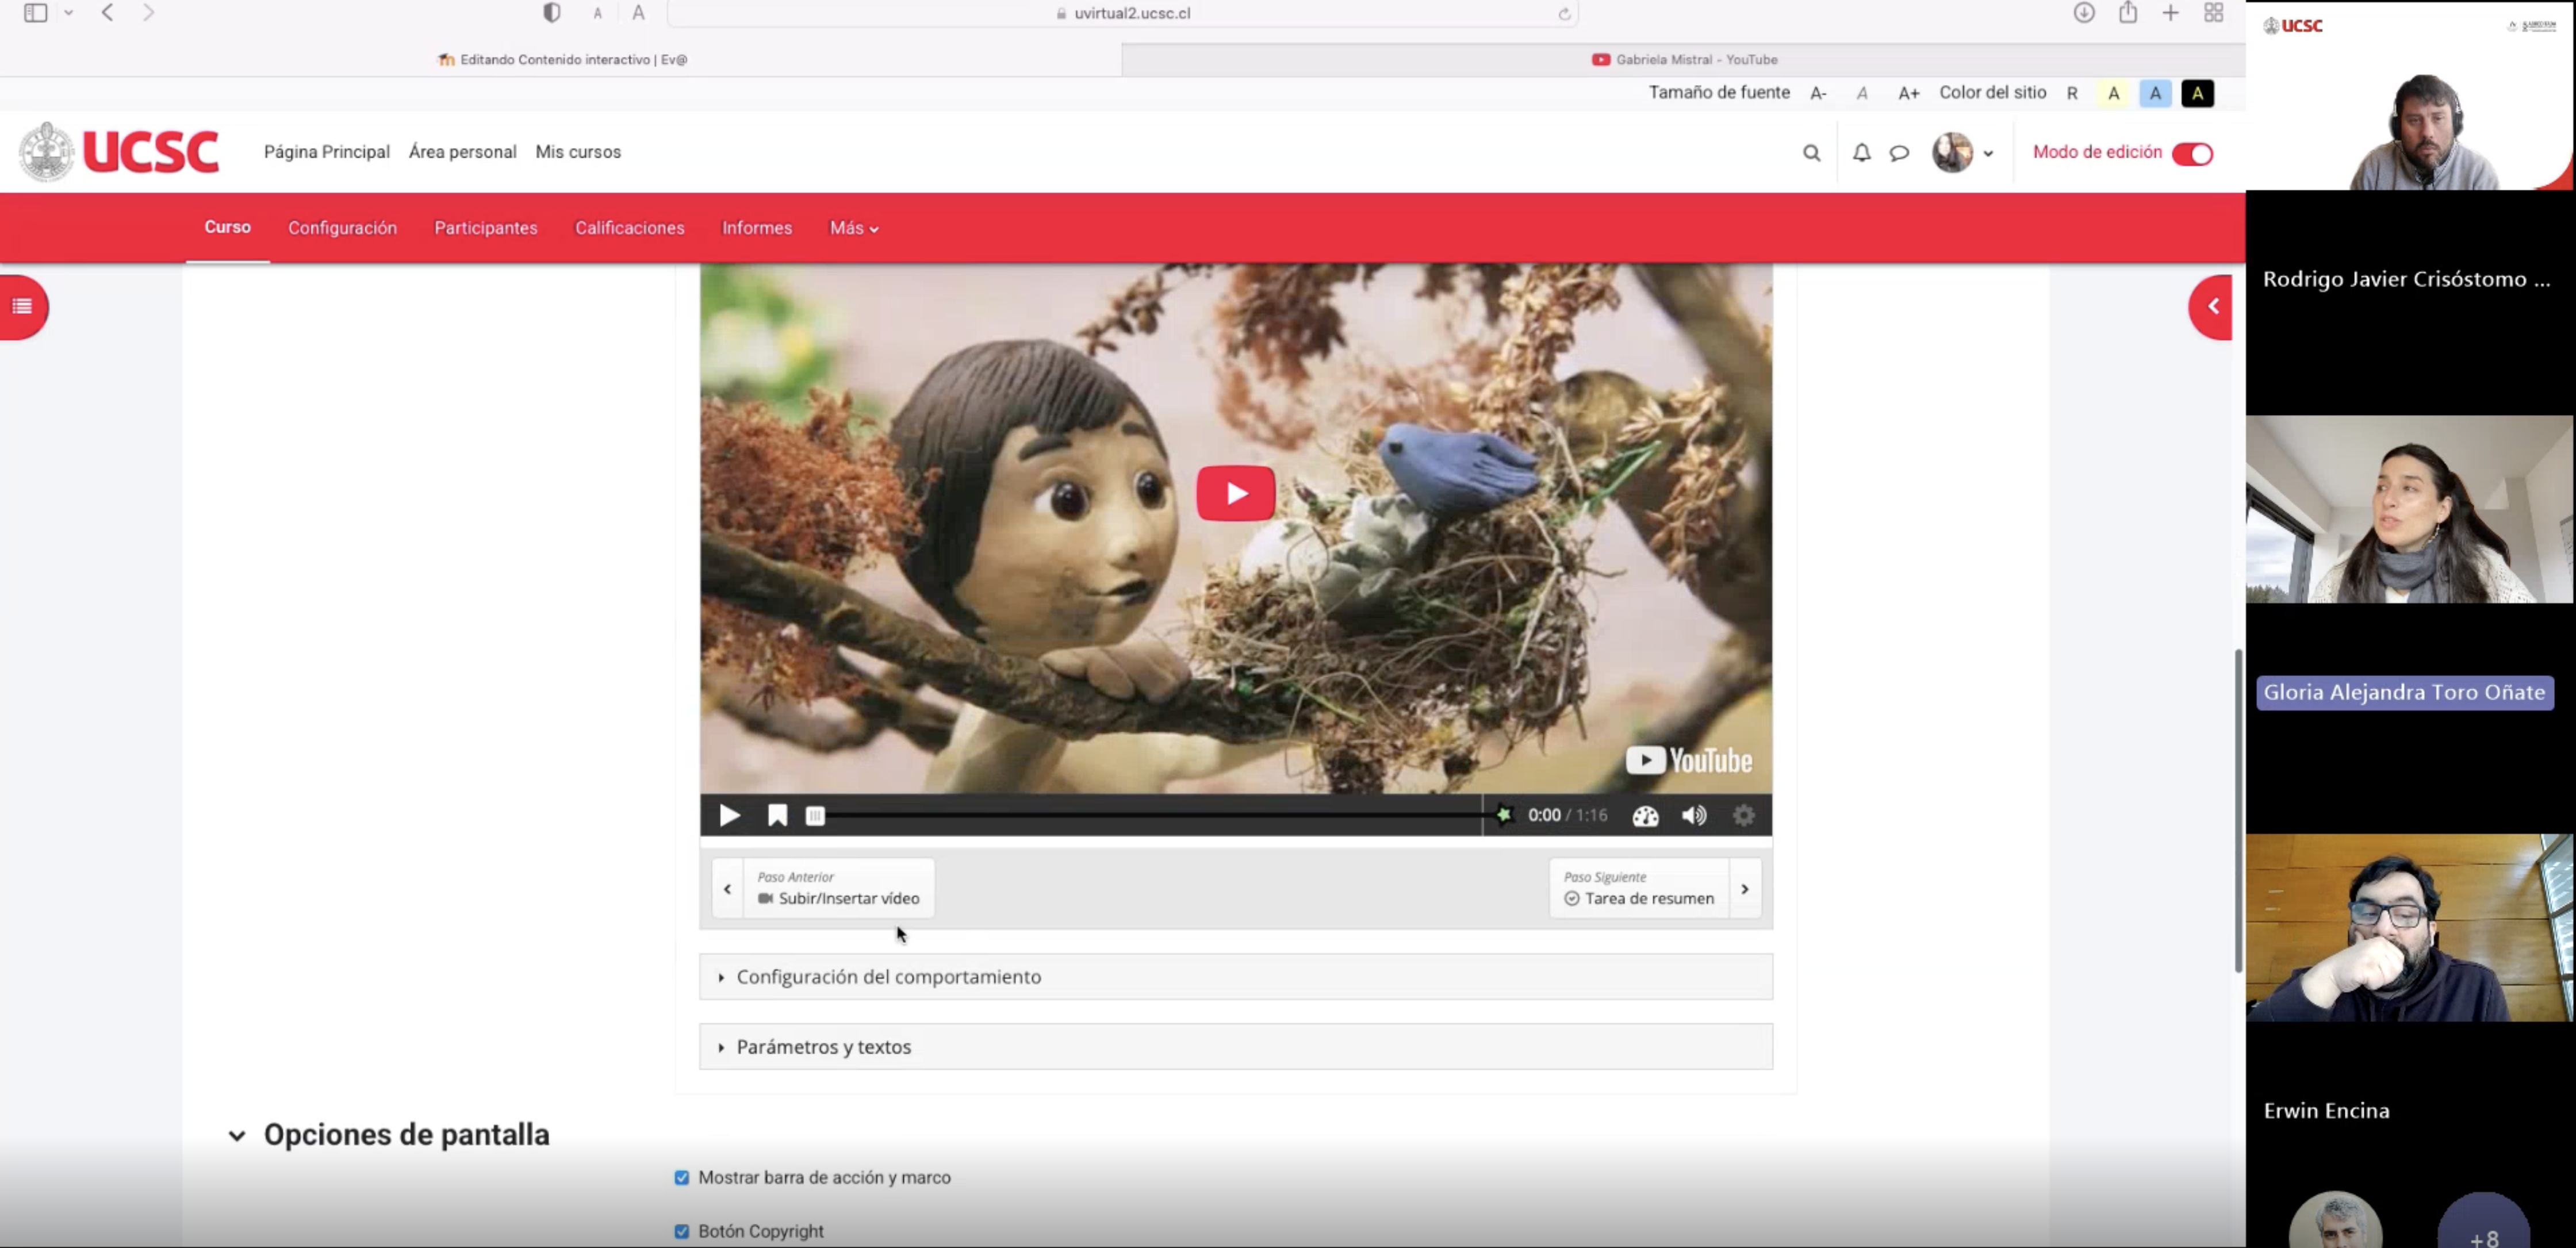
Task: Open browser downloads icon
Action: coord(2084,13)
